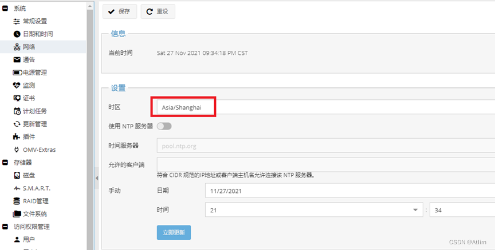Click the sidebar vertical scrollbar thumb
Screen dimensions: 495x250
pos(90,129)
